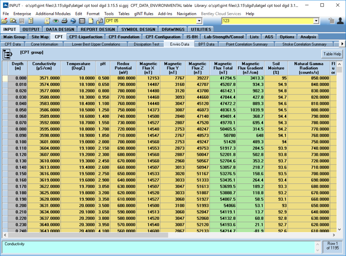The image size is (346, 256).
Task: Click the user profile silhouette icon
Action: coord(340,21)
